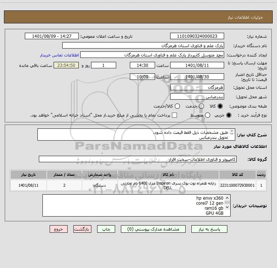Click the general description text area
Viewport: 277px width, 268px height.
(x=136, y=135)
